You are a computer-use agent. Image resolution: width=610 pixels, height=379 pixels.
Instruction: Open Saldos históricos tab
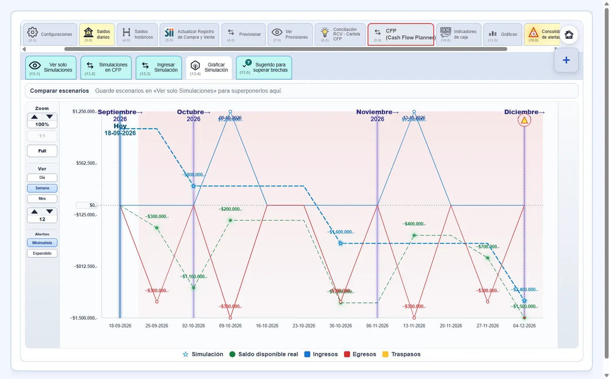click(137, 34)
